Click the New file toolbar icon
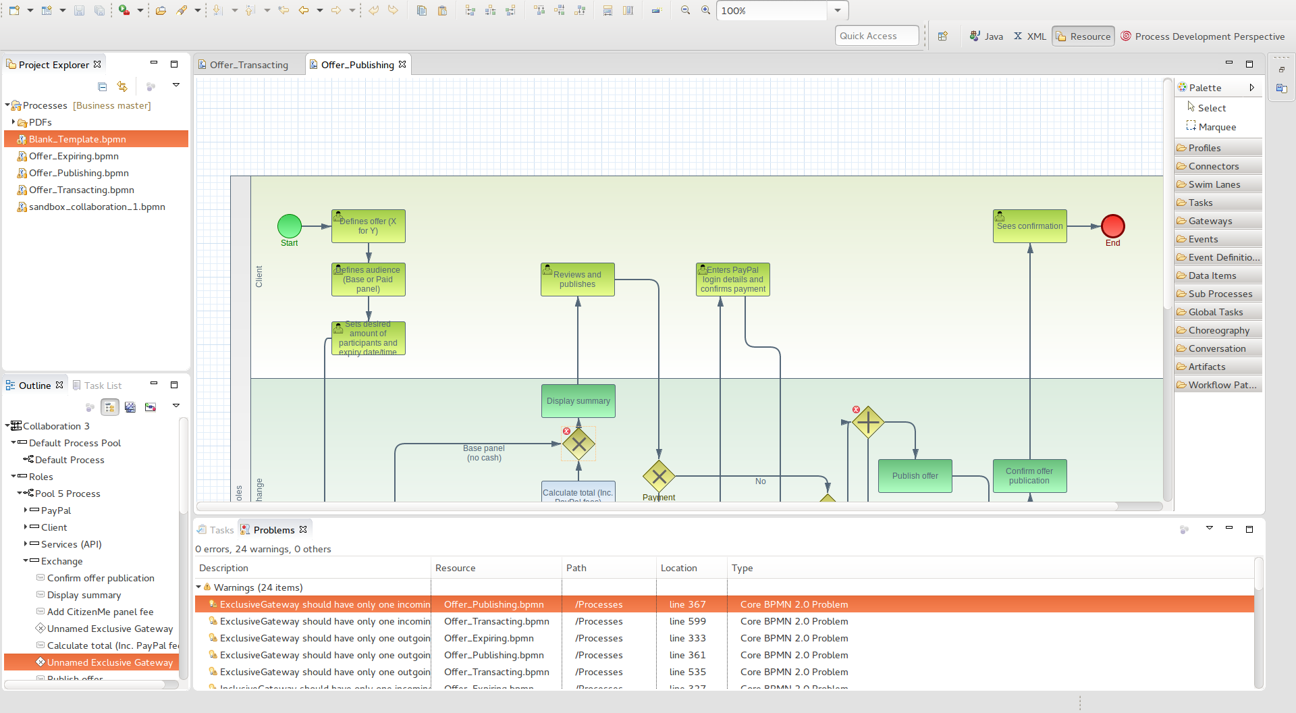This screenshot has width=1296, height=713. click(14, 10)
